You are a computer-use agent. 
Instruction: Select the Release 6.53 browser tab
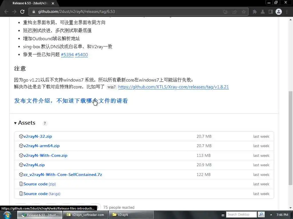[30, 3]
